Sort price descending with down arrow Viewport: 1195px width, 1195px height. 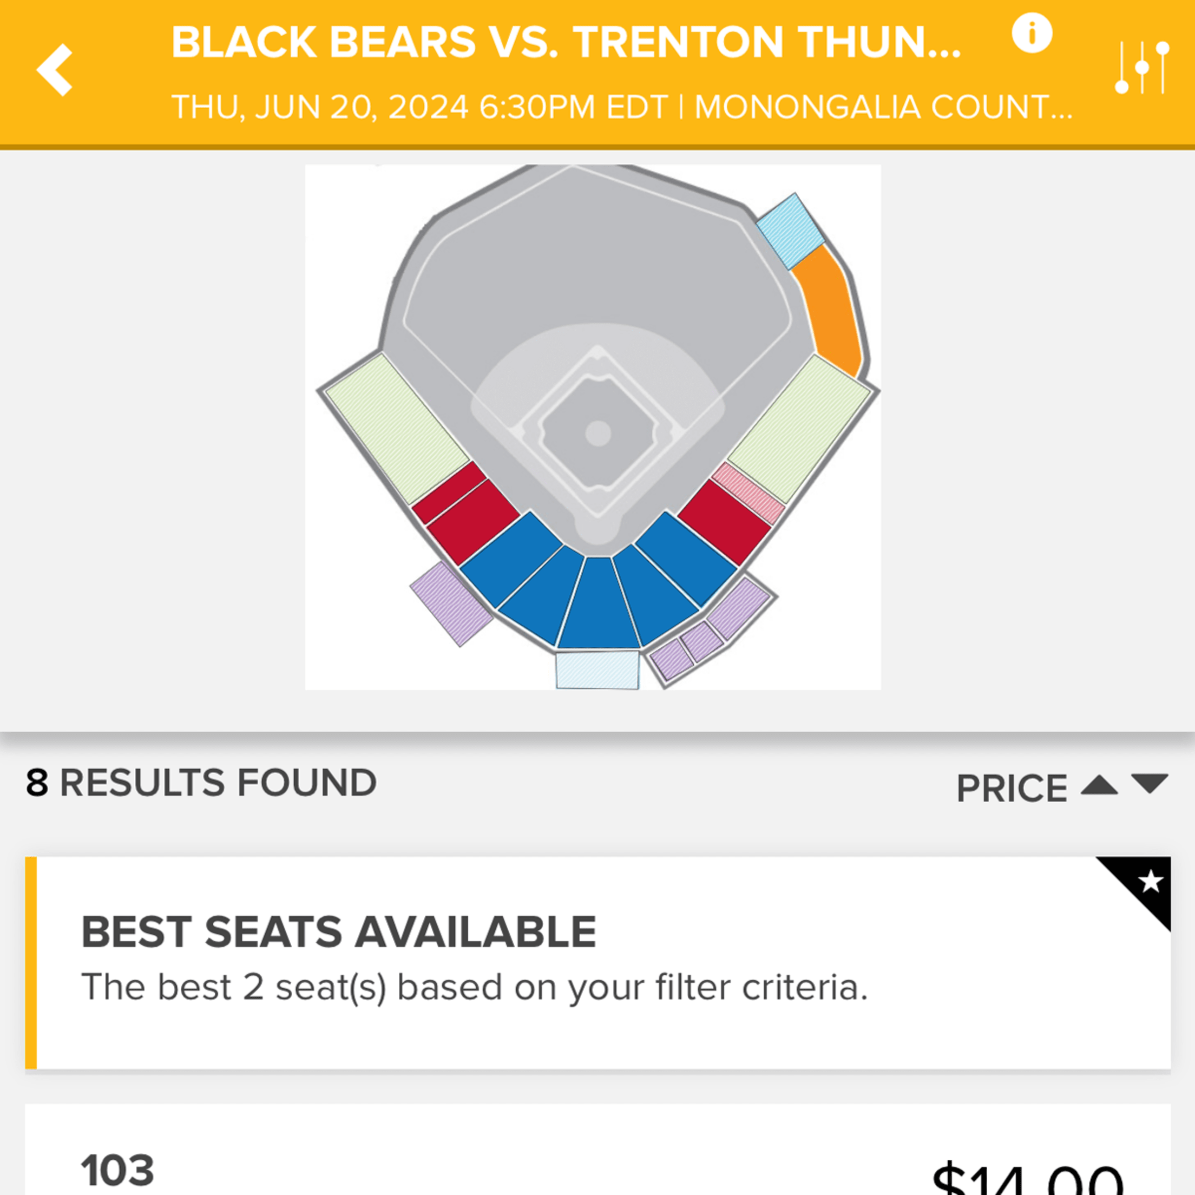[x=1149, y=784]
